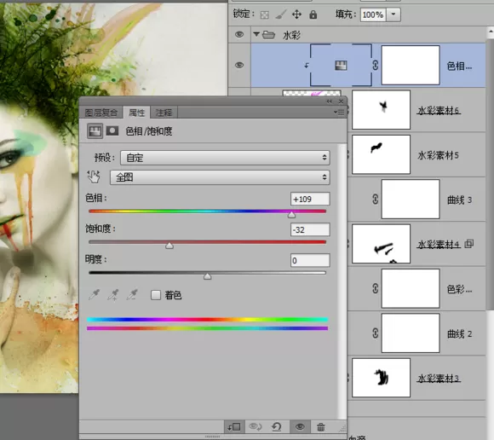The width and height of the screenshot is (494, 440).
Task: Select the 曲线 2 layer name
Action: pyautogui.click(x=459, y=333)
